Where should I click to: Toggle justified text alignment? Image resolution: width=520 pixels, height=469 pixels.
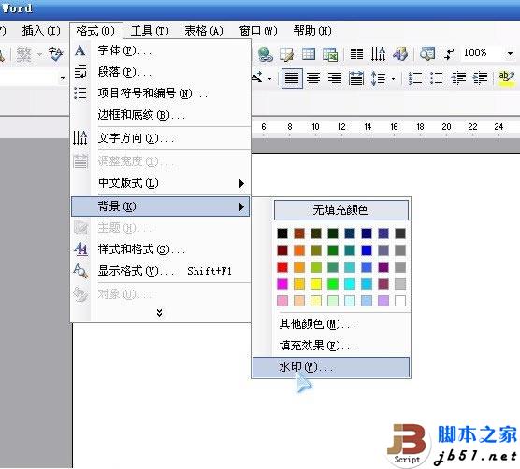tap(292, 78)
